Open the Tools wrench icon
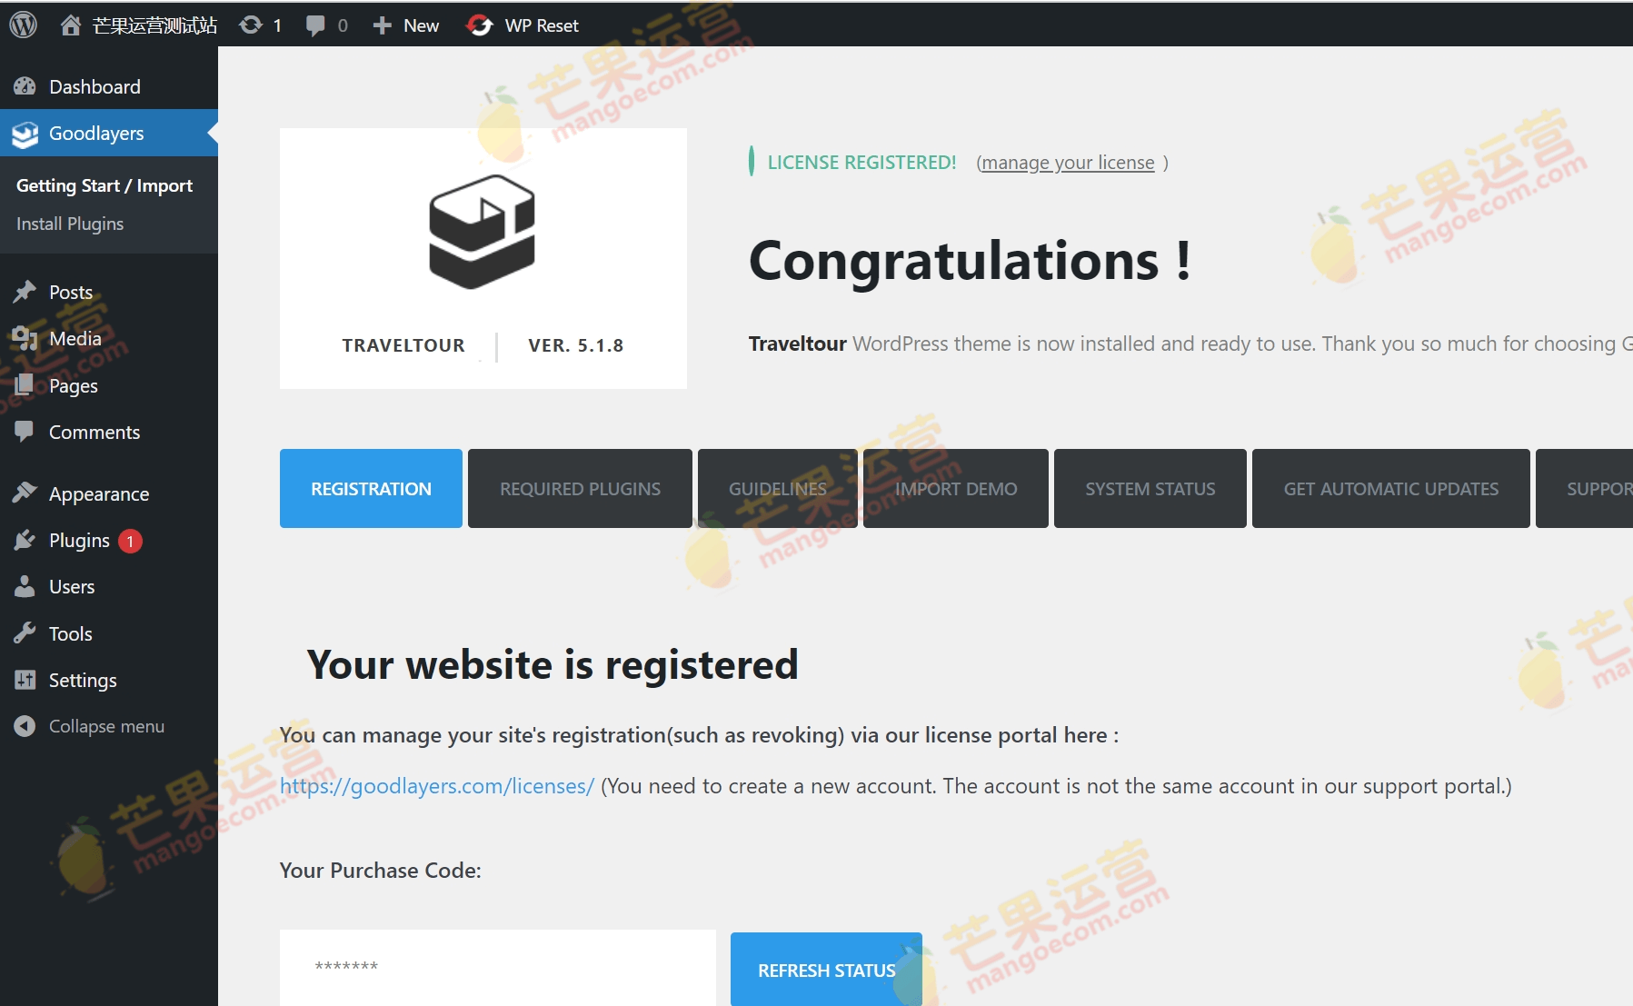Screen dimensions: 1633x1006 (25, 633)
